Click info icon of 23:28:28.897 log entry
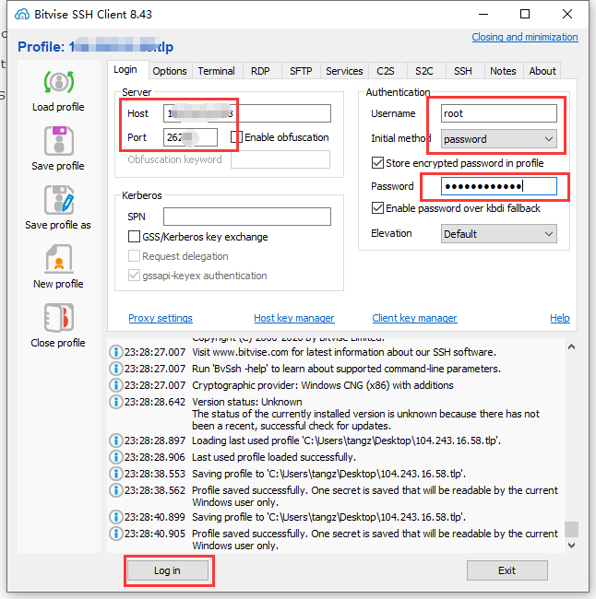This screenshot has height=599, width=596. coord(115,440)
